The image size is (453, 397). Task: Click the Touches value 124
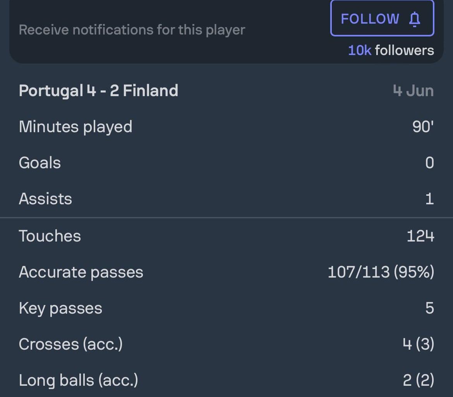(420, 235)
